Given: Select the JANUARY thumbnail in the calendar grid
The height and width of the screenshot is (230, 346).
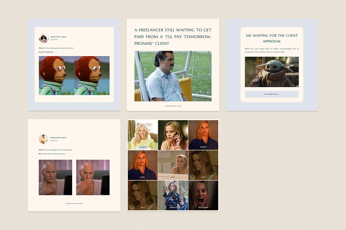Looking at the screenshot, I should pos(143,135).
